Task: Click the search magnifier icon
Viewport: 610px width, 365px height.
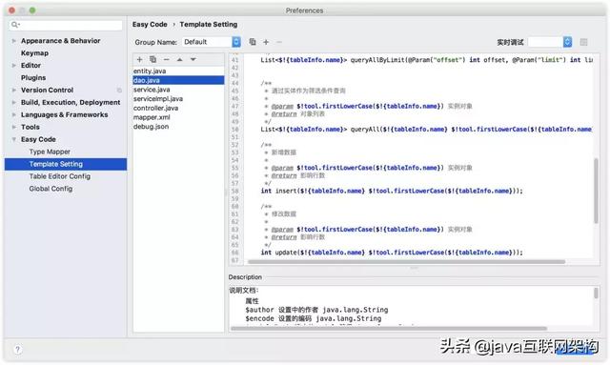Action: 15,25
